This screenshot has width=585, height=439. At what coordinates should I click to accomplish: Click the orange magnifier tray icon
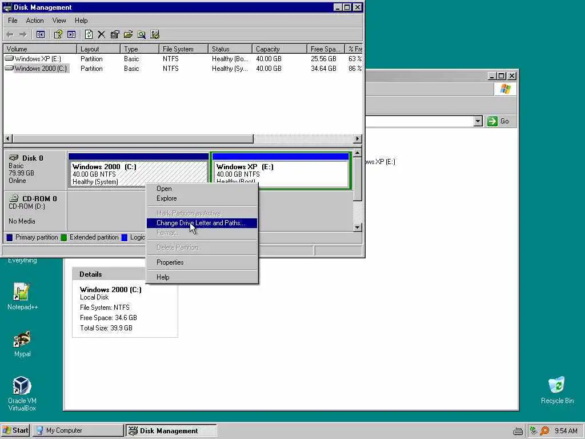point(544,431)
